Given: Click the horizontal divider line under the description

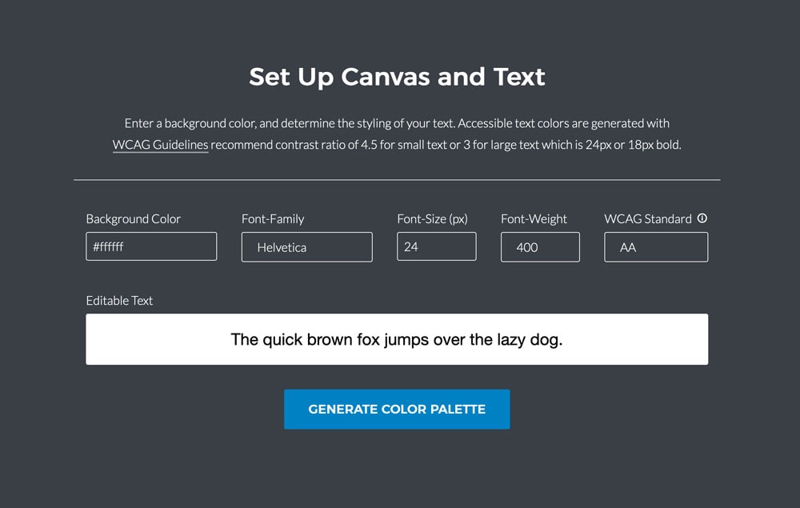Looking at the screenshot, I should (x=397, y=180).
